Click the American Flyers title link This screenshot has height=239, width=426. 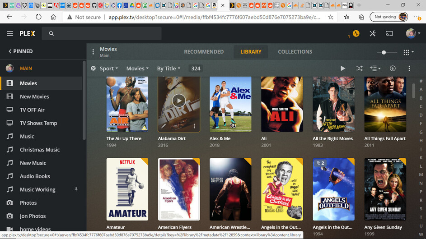point(175,227)
